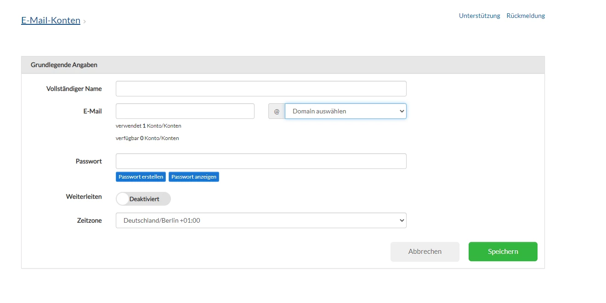Click the Zeitzone label text

pos(90,220)
